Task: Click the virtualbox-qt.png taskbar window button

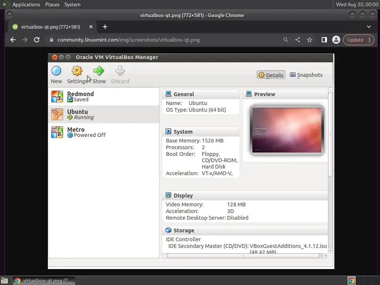Action: click(x=44, y=281)
